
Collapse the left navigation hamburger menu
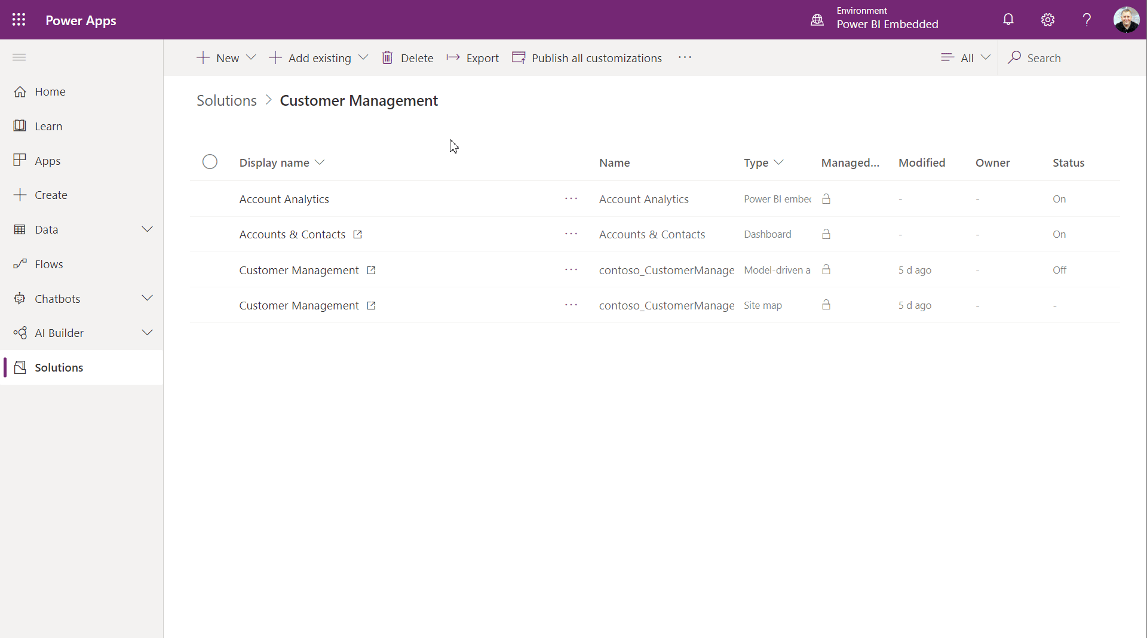[x=19, y=57]
